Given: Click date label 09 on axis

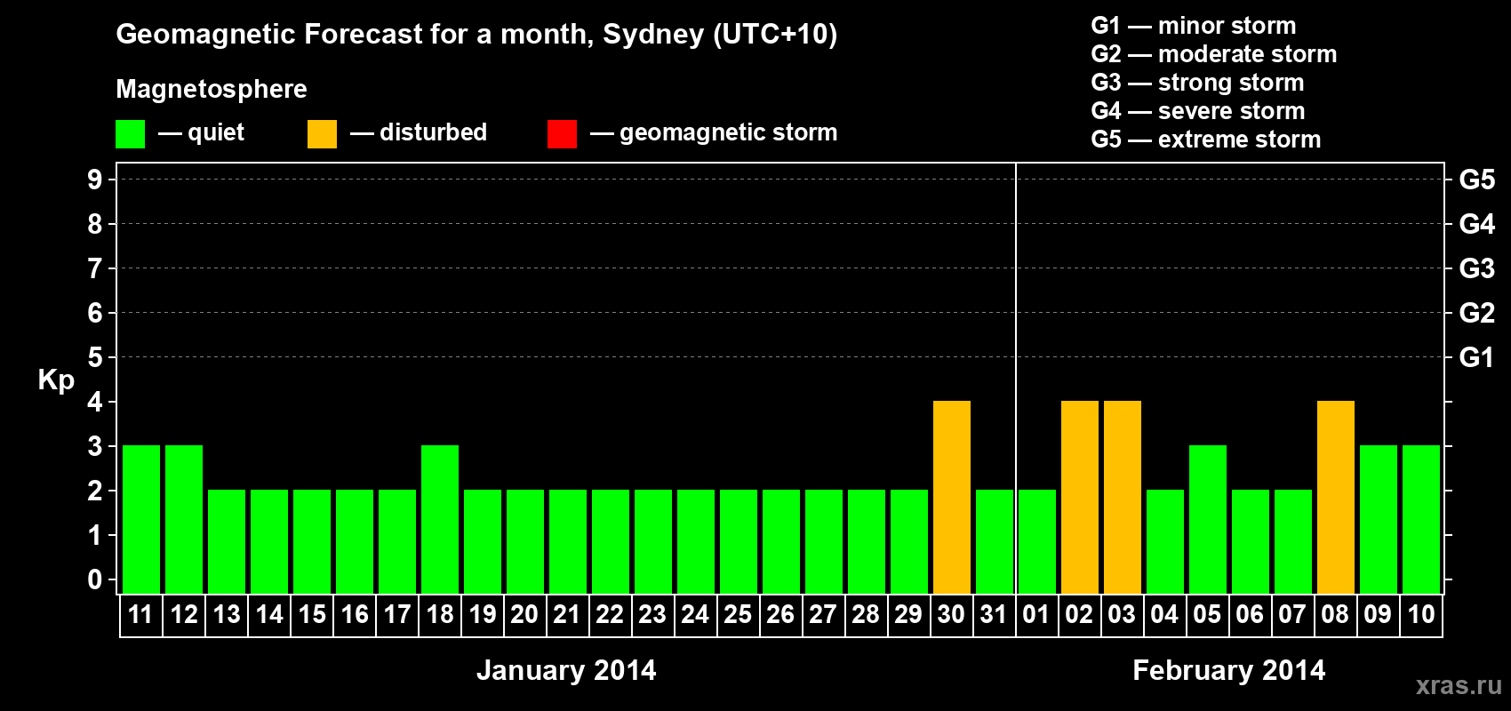Looking at the screenshot, I should (1378, 614).
